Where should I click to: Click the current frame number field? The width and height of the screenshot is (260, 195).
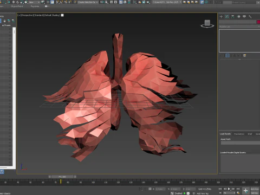pyautogui.click(x=229, y=193)
